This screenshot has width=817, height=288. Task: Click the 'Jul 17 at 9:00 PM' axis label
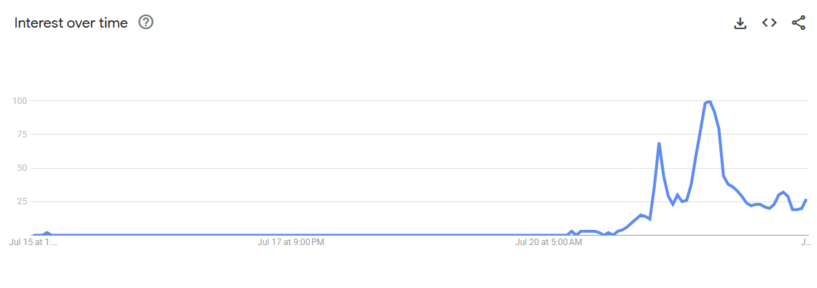292,242
